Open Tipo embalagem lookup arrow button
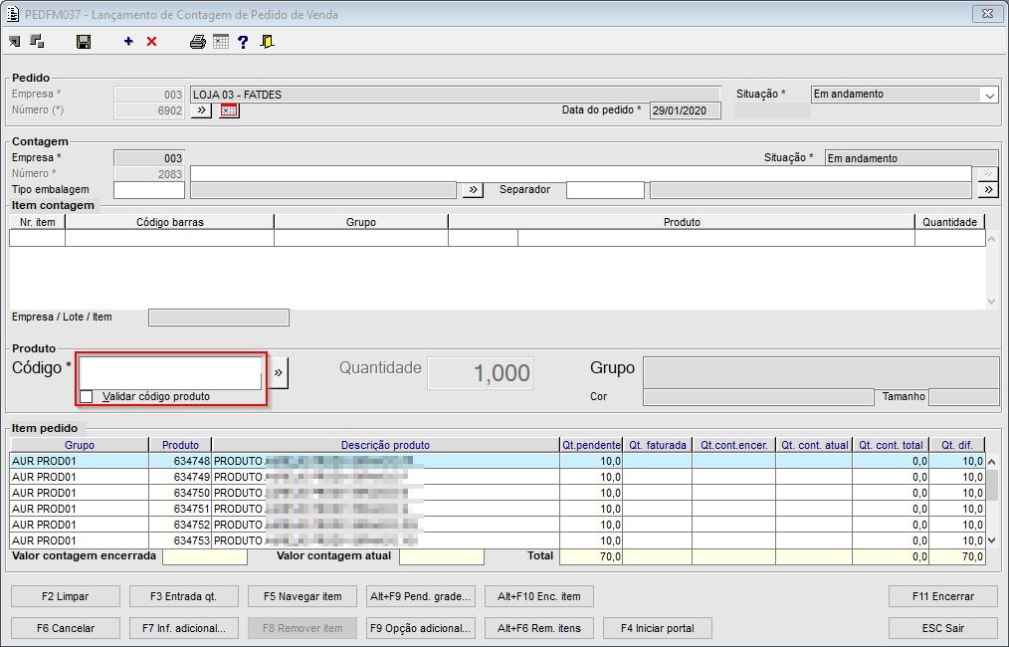The image size is (1009, 647). tap(473, 190)
